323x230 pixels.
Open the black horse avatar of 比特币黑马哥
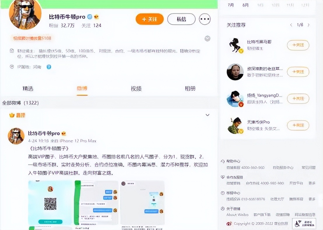235,45
